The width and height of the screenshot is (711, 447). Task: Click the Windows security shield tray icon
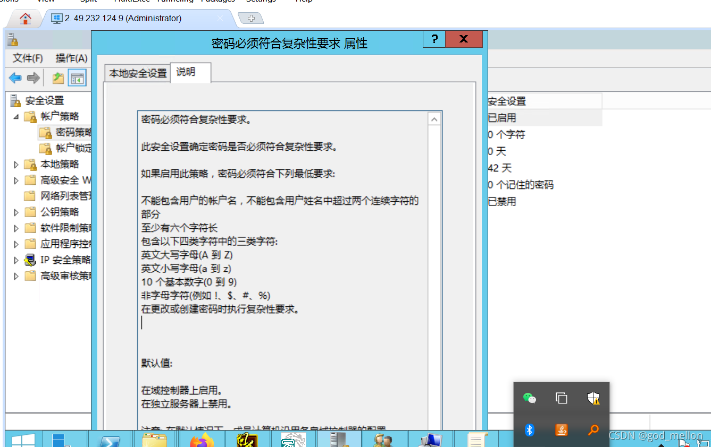tap(593, 398)
